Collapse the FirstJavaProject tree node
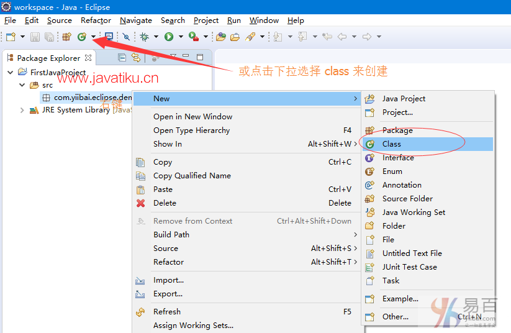Image resolution: width=511 pixels, height=333 pixels. pyautogui.click(x=11, y=73)
